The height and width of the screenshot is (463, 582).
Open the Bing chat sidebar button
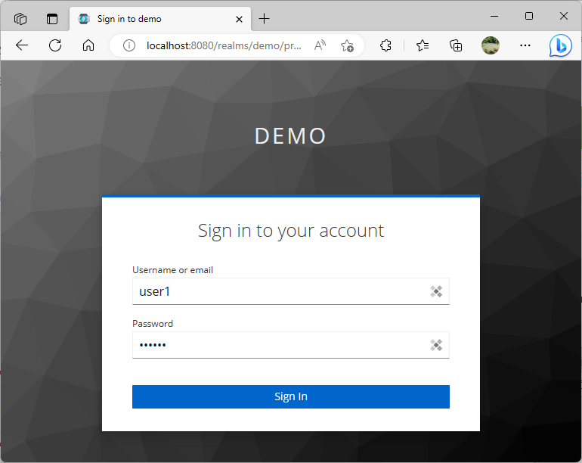click(561, 45)
